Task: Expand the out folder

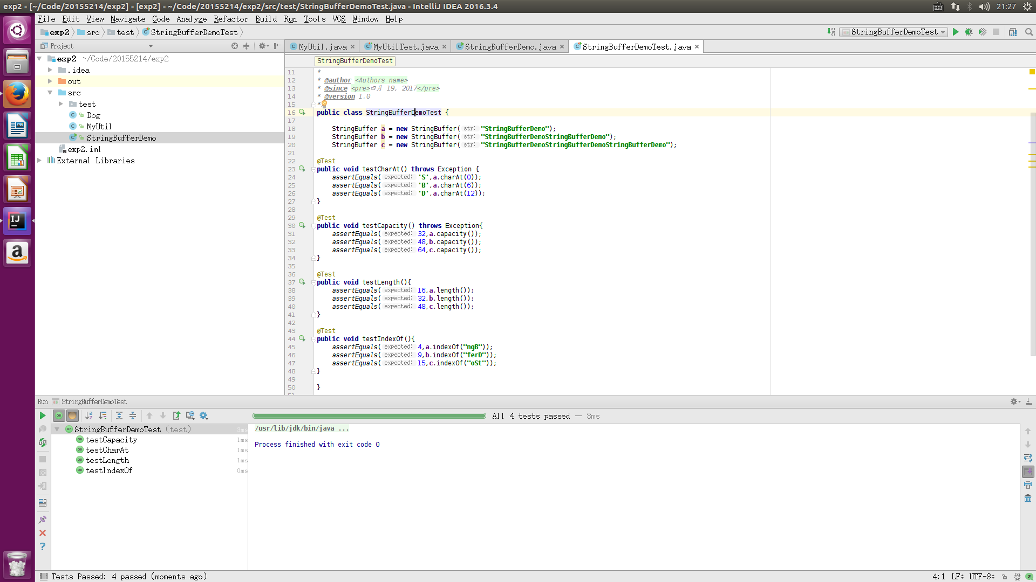Action: click(50, 81)
